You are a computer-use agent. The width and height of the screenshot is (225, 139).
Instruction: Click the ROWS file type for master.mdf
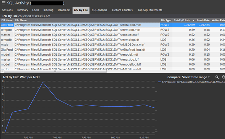click(165, 35)
